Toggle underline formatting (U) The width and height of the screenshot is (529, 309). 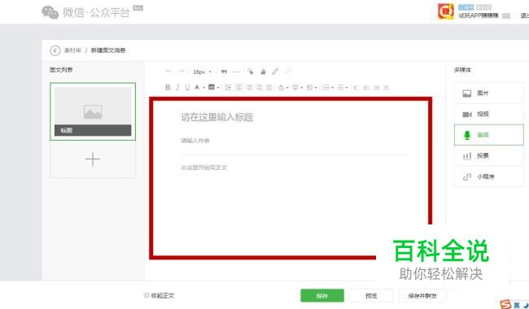[x=187, y=88]
